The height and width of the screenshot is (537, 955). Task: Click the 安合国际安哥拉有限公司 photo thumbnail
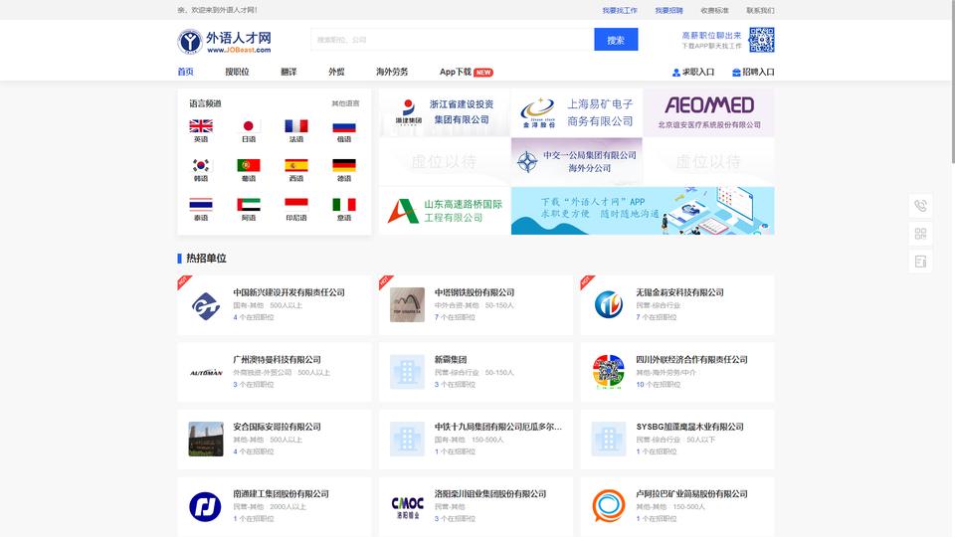point(206,439)
